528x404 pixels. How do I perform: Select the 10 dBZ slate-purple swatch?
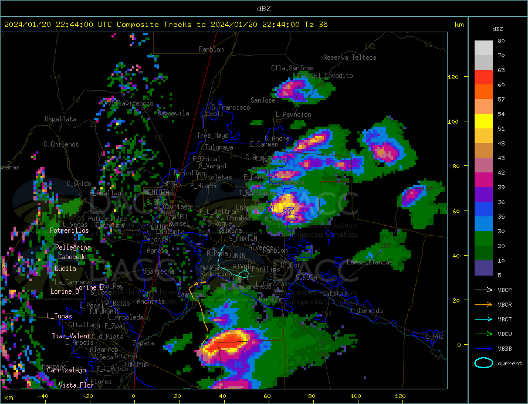483,268
